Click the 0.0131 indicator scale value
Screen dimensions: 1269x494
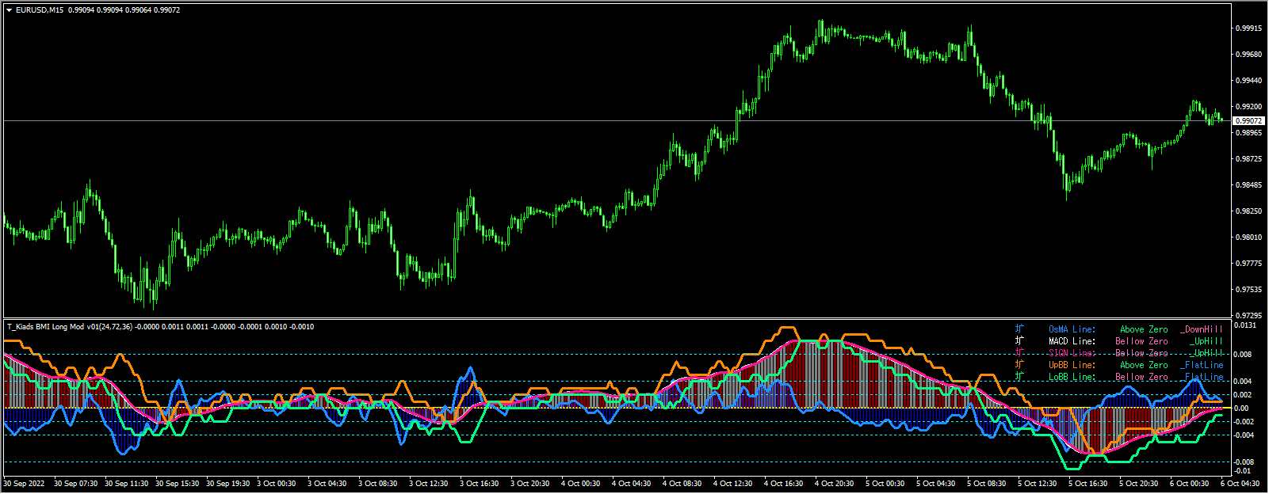click(1246, 325)
